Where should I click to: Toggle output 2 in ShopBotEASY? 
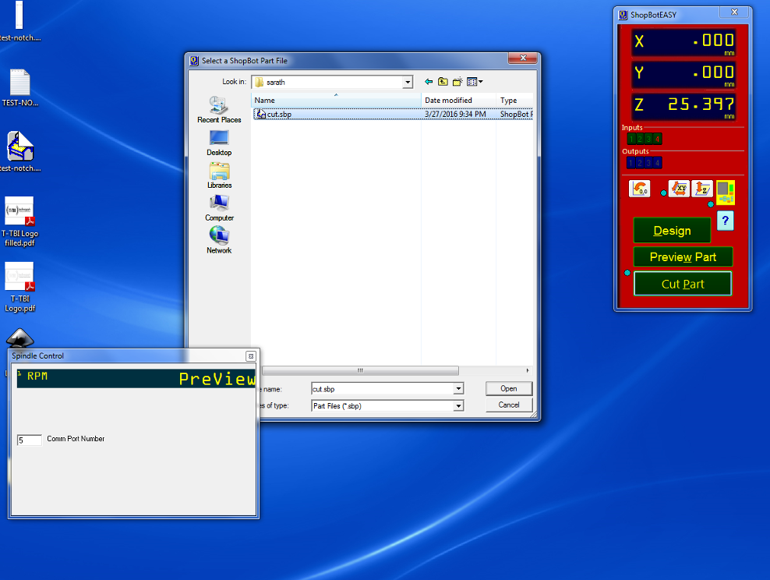click(x=640, y=163)
